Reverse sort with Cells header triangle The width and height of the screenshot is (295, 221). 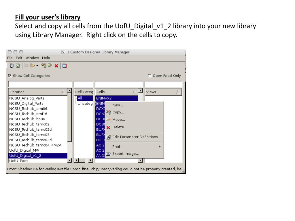point(134,92)
